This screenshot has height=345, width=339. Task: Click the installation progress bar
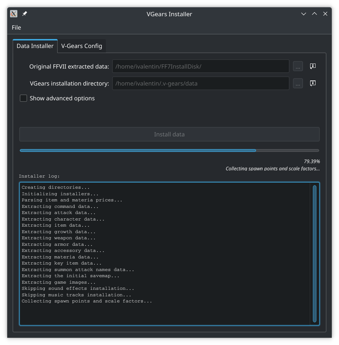pyautogui.click(x=169, y=150)
